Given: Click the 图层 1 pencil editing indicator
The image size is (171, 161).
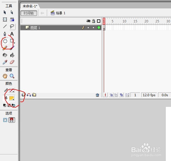Looking at the screenshot, I should coord(83,28).
